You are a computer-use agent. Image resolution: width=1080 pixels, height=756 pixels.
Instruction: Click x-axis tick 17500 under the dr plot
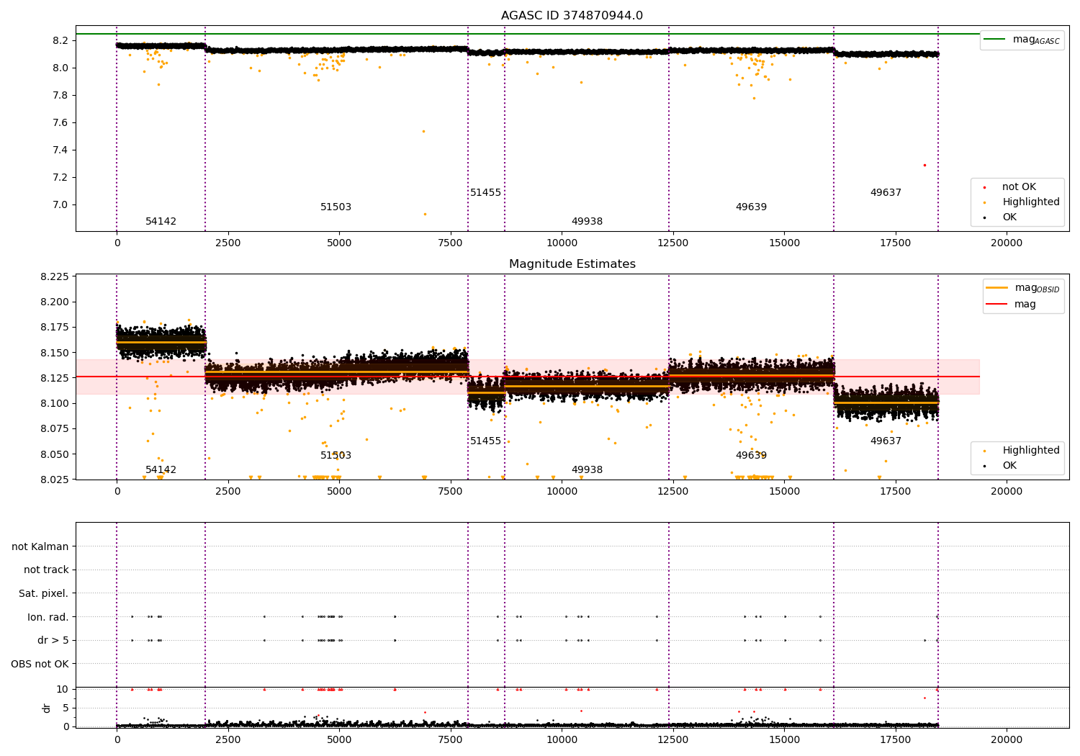click(x=895, y=739)
